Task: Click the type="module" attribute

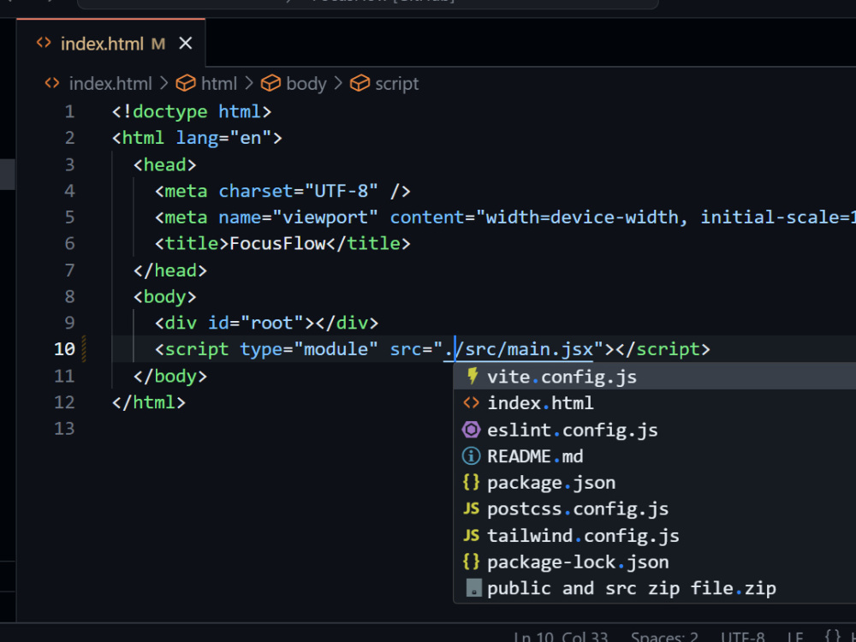Action: pos(309,349)
